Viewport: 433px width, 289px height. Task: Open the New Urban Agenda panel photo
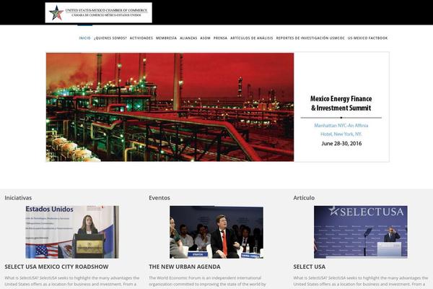point(216,232)
